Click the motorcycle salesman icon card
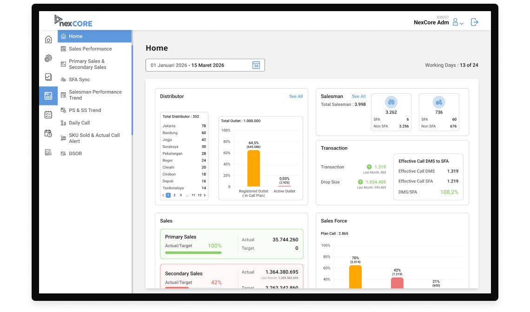This screenshot has height=312, width=530. pyautogui.click(x=439, y=102)
